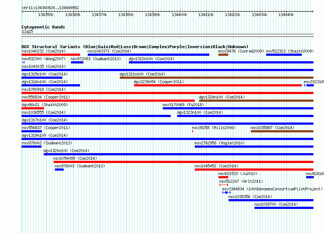Select the nsv1043373 (Coe2014) gain bar label

(109, 51)
